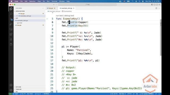Click the 'debug test' code lens
This screenshot has height=95, width=170.
(x=69, y=16)
